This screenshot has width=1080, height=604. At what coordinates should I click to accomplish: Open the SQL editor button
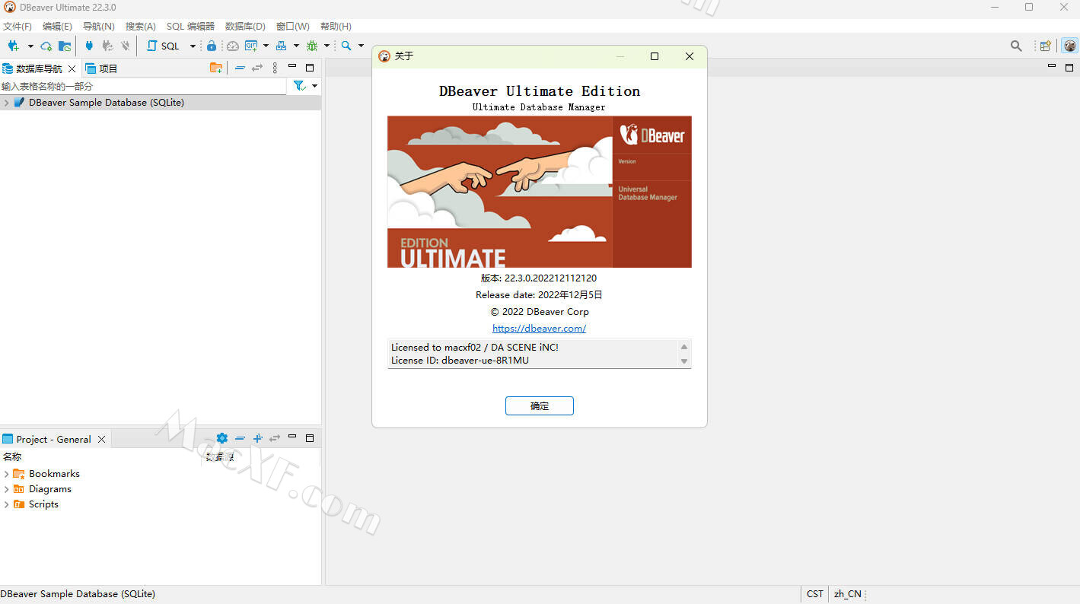[x=164, y=46]
